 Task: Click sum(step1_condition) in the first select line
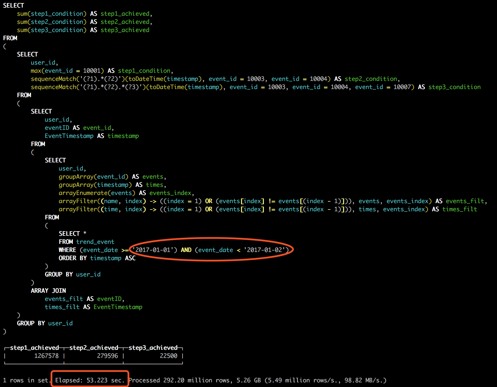(51, 14)
